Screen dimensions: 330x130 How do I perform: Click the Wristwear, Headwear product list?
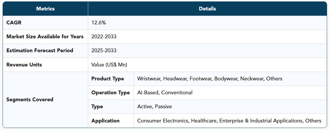click(210, 79)
